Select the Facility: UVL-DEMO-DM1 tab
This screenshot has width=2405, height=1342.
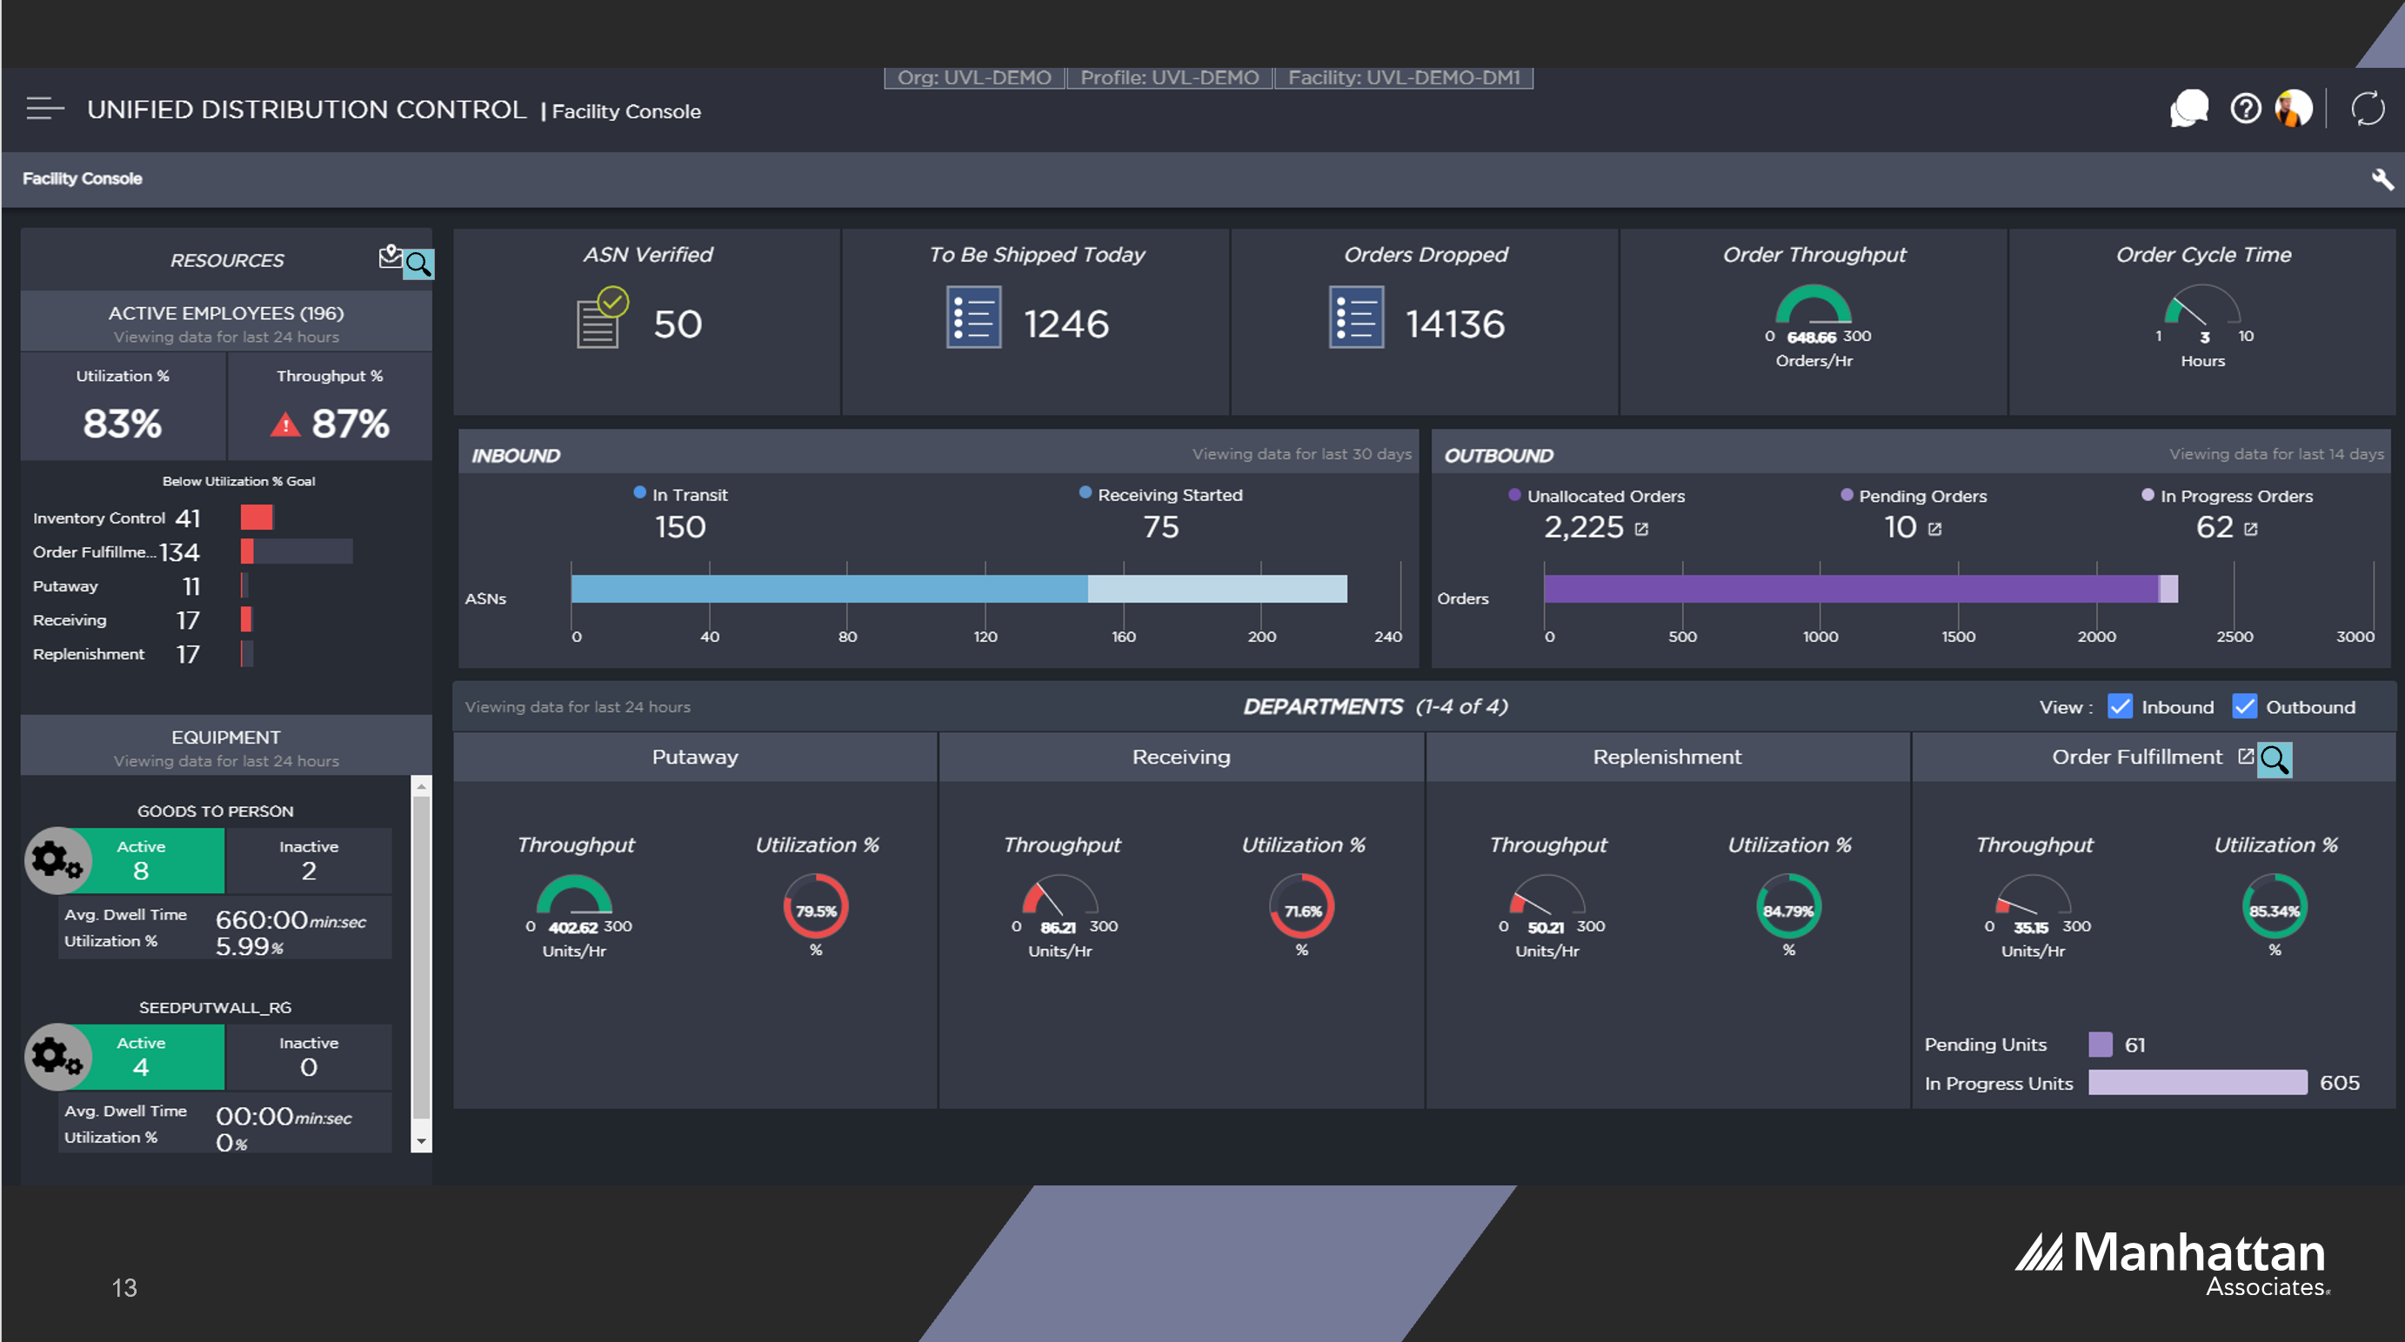click(x=1404, y=77)
